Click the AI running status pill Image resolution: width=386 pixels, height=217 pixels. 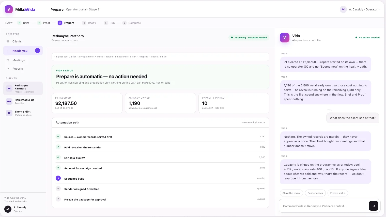click(x=249, y=38)
